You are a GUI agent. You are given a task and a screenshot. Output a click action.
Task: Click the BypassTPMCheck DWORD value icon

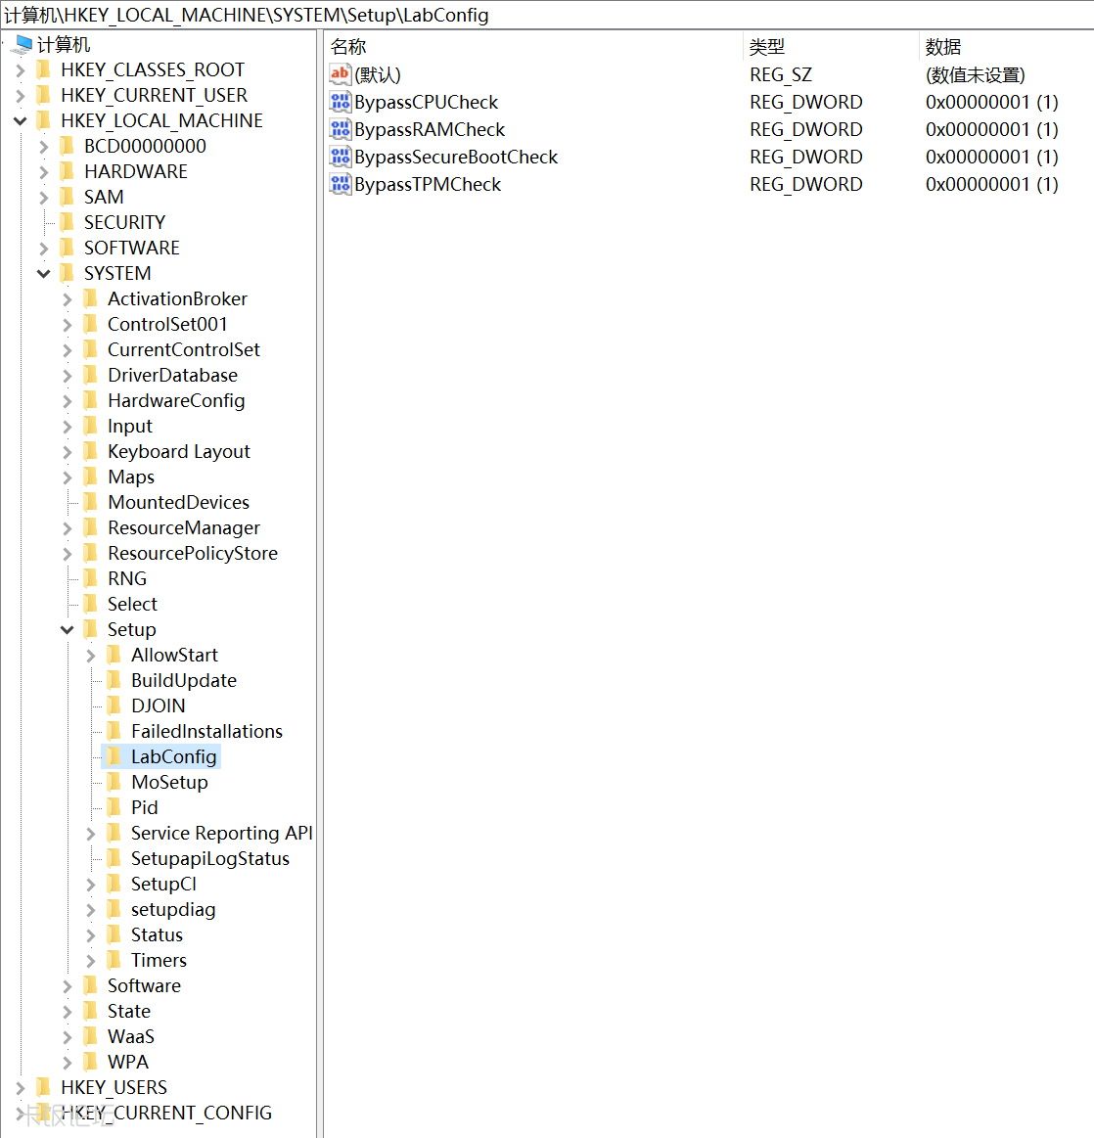[x=340, y=184]
